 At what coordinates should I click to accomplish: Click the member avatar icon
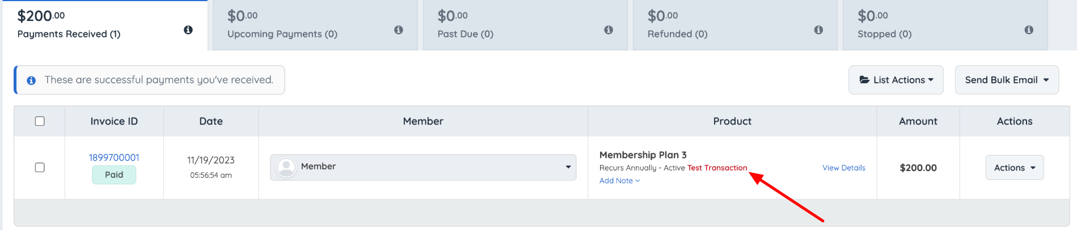click(286, 167)
